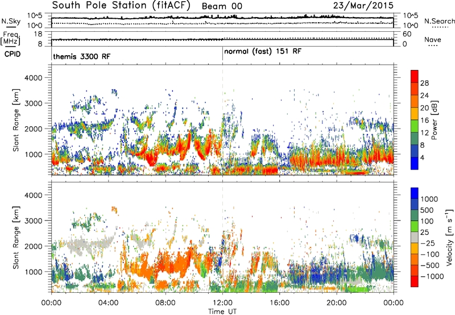Click the date '23/Mar/2015'
The height and width of the screenshot is (315, 455).
click(x=363, y=6)
